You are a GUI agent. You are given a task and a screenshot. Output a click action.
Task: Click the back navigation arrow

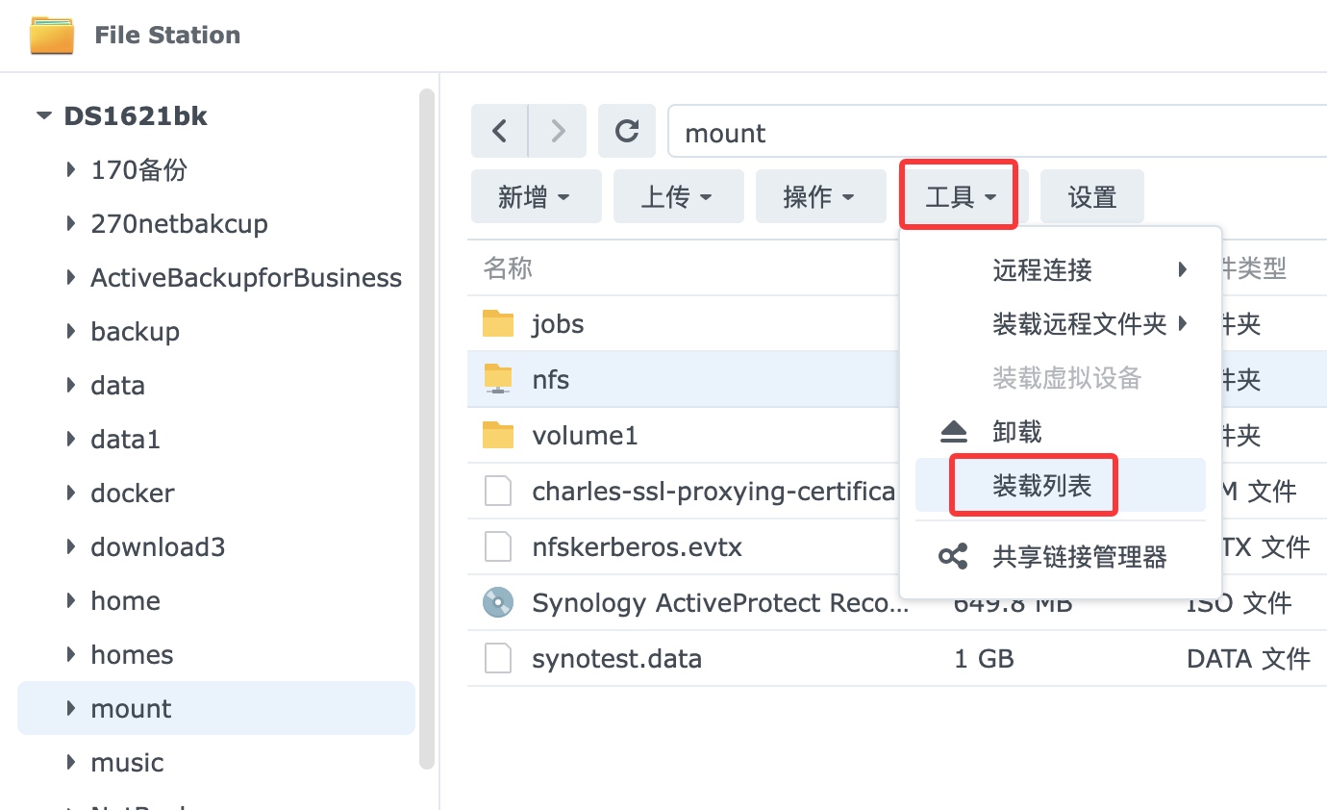click(500, 131)
